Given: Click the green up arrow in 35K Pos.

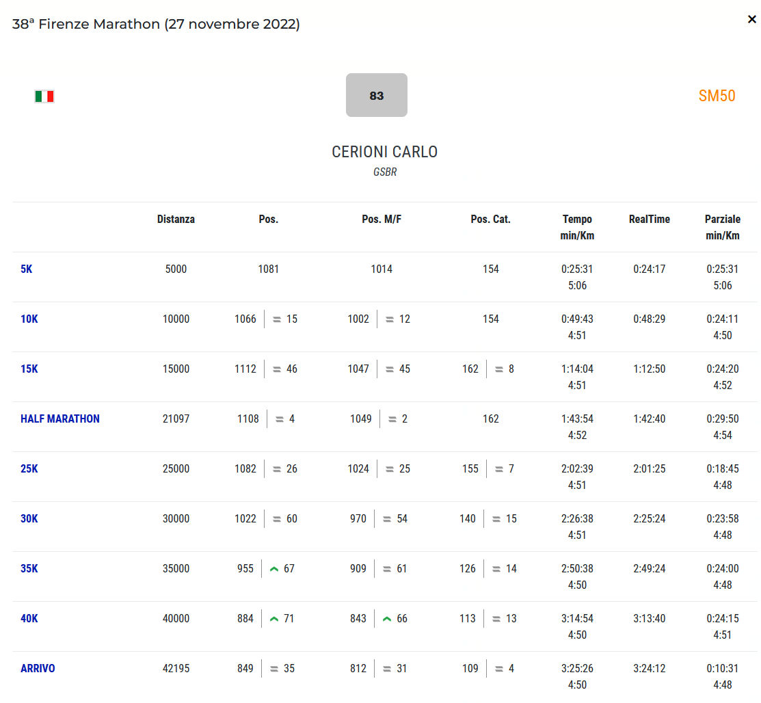Looking at the screenshot, I should pos(274,569).
